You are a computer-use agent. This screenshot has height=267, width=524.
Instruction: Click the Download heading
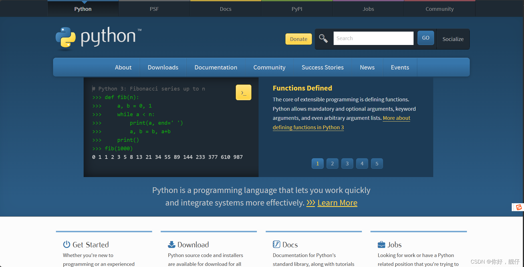193,245
